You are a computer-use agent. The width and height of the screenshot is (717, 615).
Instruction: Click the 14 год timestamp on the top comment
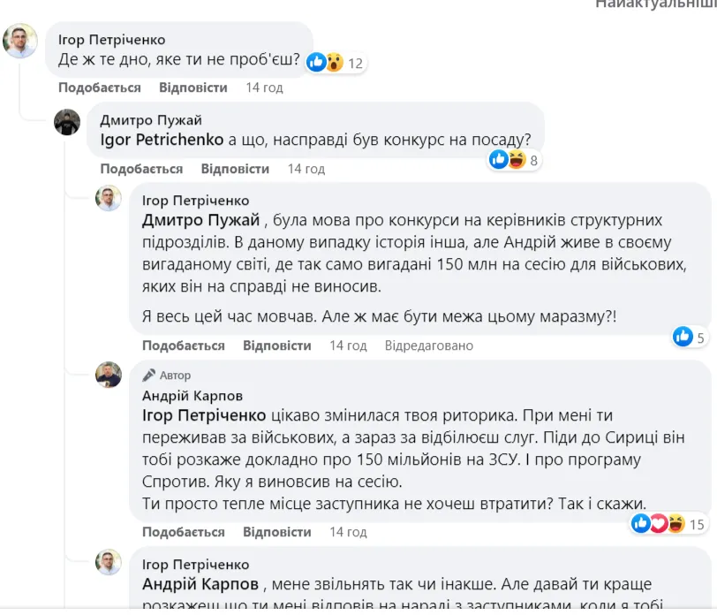point(264,87)
